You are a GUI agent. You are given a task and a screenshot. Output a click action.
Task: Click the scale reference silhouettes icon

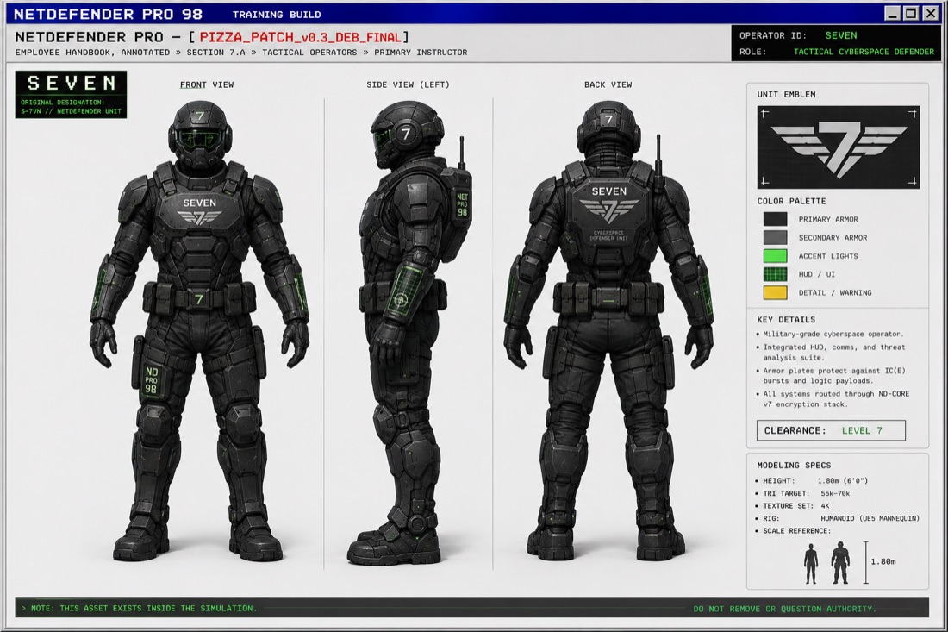pyautogui.click(x=826, y=563)
